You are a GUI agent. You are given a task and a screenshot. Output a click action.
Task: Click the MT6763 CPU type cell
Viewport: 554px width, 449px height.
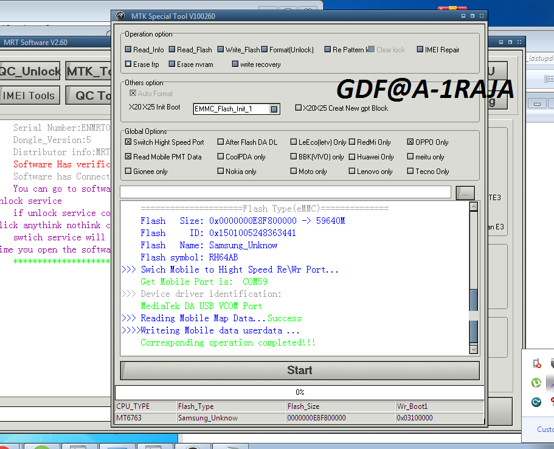point(146,418)
